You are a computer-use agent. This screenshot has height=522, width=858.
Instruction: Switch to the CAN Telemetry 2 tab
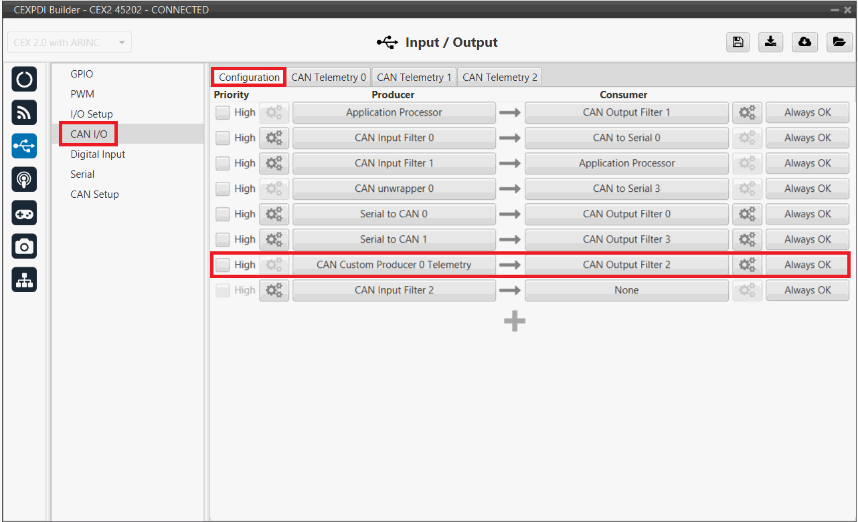[499, 78]
